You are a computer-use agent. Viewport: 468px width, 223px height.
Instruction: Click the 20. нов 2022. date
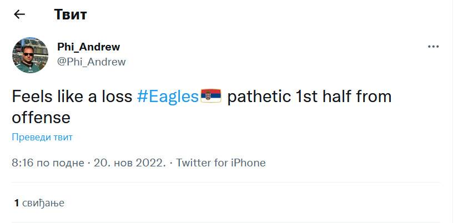pos(130,163)
